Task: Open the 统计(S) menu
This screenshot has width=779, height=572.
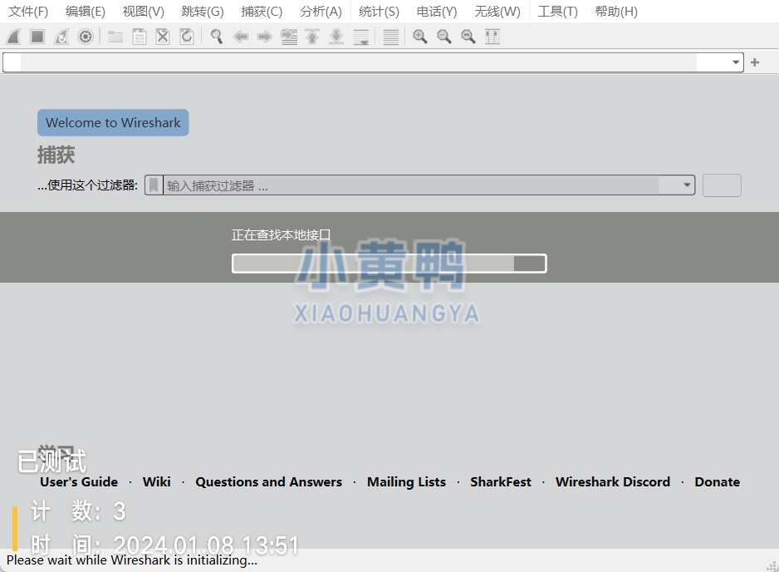Action: pos(379,12)
